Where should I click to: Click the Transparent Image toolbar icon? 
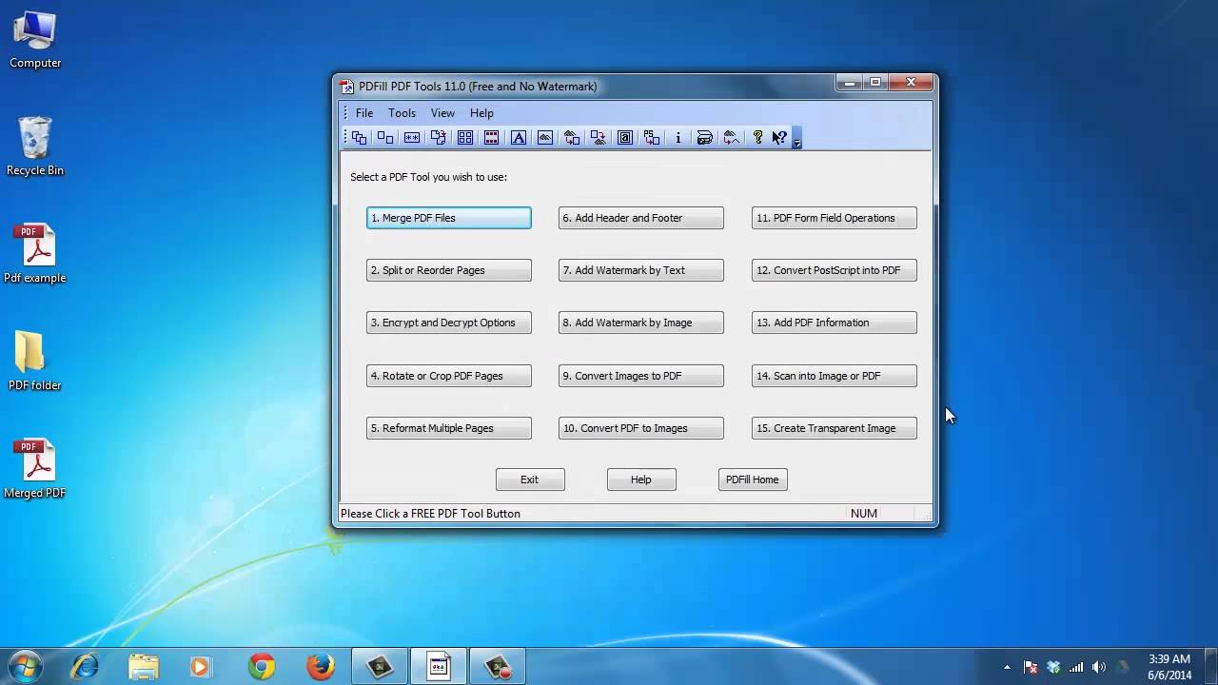point(732,138)
